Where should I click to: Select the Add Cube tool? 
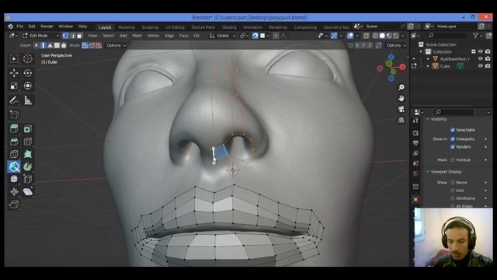pos(14,114)
